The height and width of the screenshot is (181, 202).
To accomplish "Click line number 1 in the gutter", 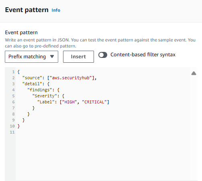I will [13, 72].
